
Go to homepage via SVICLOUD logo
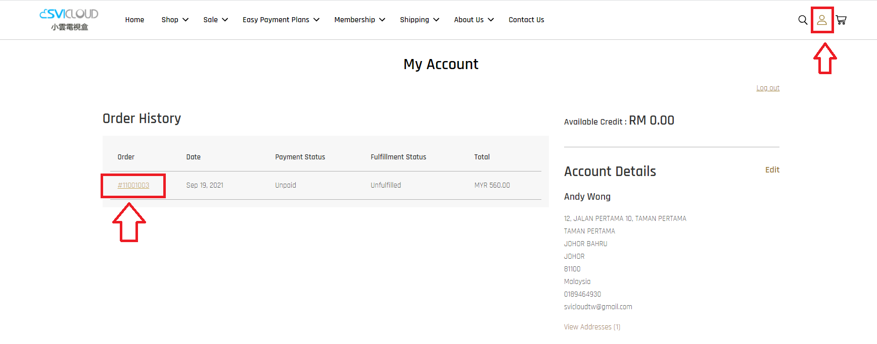(69, 20)
